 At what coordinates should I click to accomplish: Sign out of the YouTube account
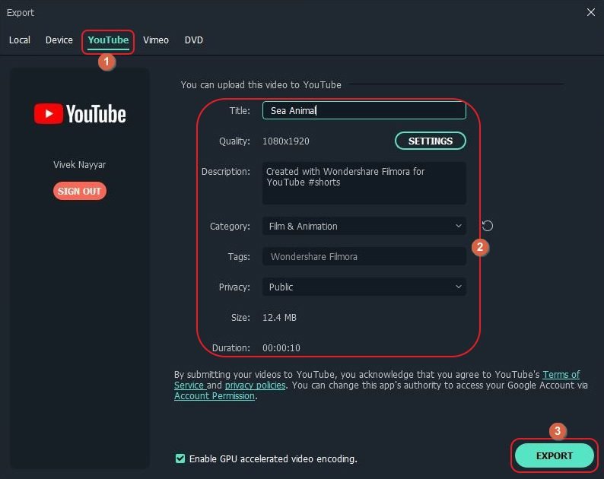(x=80, y=191)
